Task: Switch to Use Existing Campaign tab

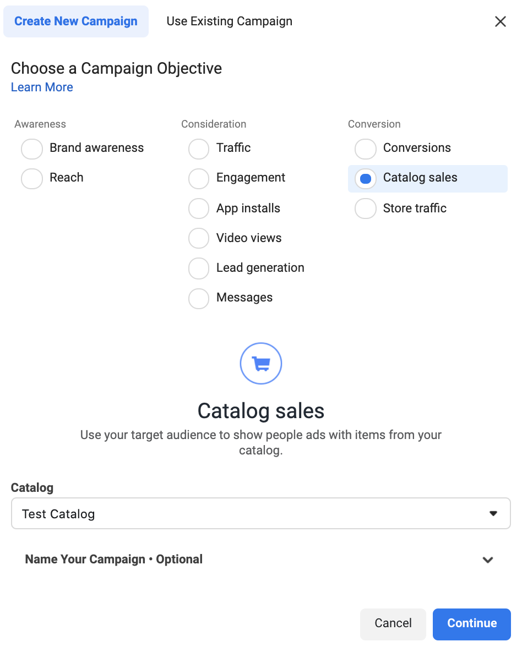Action: click(229, 21)
